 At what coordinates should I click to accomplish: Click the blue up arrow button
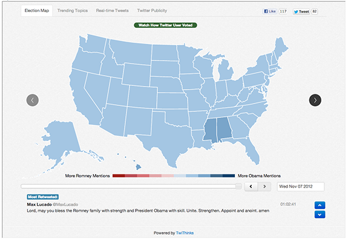point(320,205)
